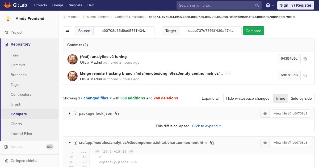Click 'Click to expand it' link
The image size is (319, 167).
[207, 126]
